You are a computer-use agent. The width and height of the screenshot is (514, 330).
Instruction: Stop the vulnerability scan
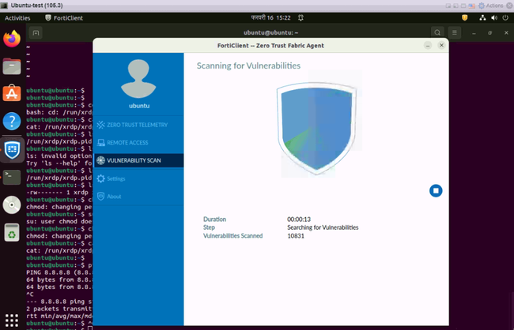pyautogui.click(x=436, y=190)
